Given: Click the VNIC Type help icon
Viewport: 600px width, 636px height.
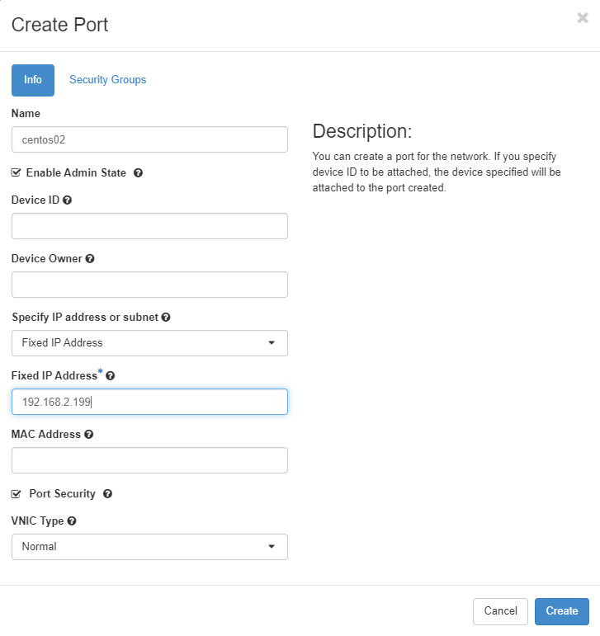Looking at the screenshot, I should [72, 521].
